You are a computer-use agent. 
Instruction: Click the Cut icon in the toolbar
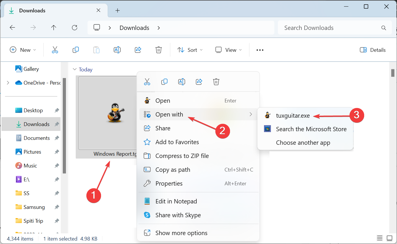pos(55,50)
